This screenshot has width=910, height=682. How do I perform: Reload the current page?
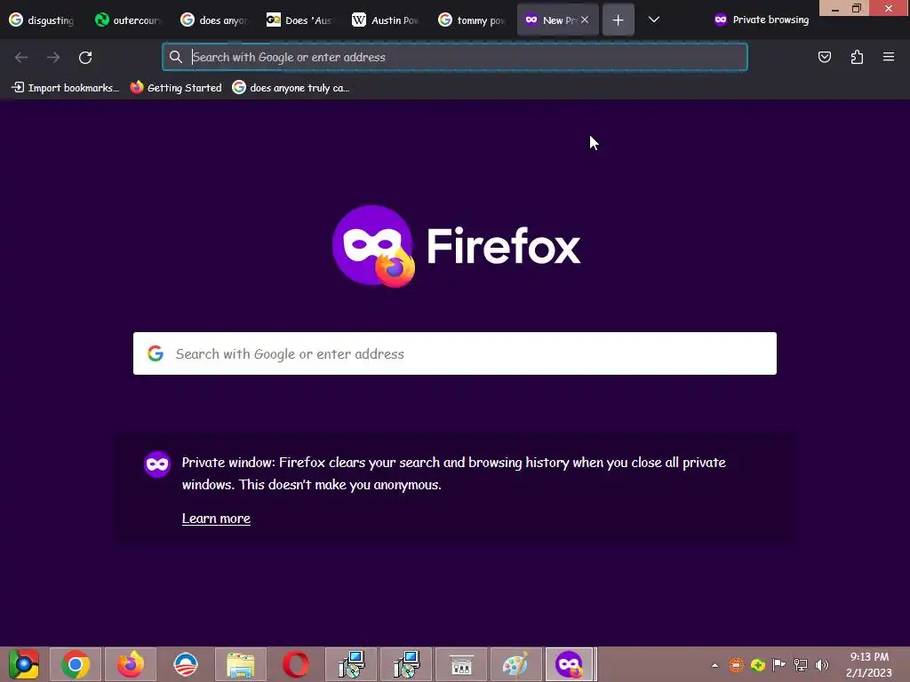pyautogui.click(x=85, y=57)
